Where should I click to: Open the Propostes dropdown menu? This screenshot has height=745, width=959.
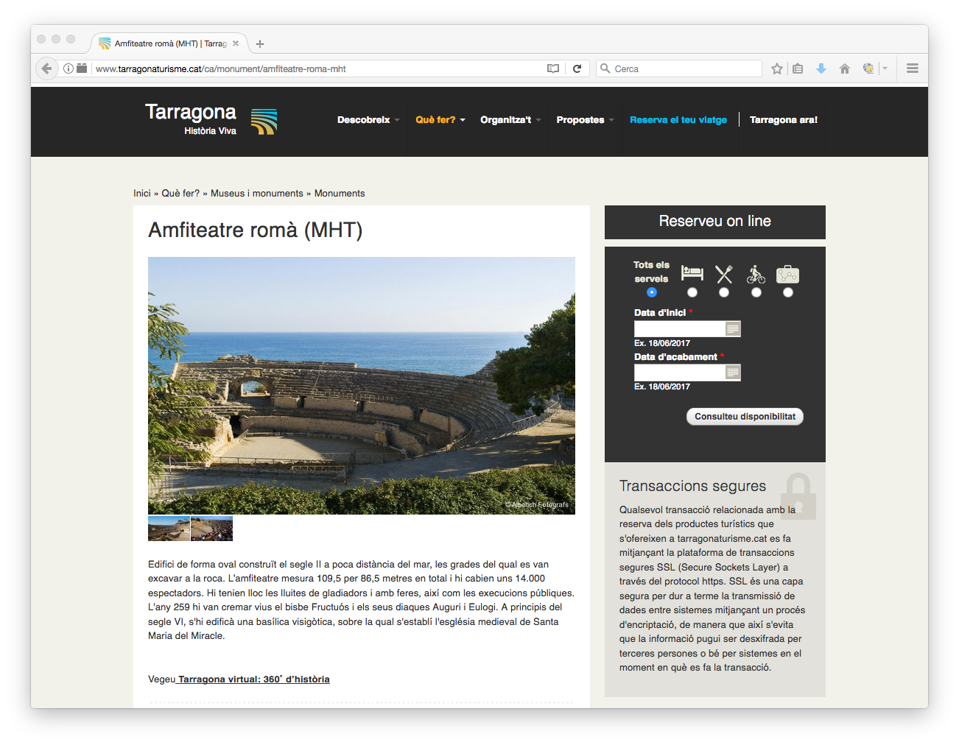(x=584, y=120)
